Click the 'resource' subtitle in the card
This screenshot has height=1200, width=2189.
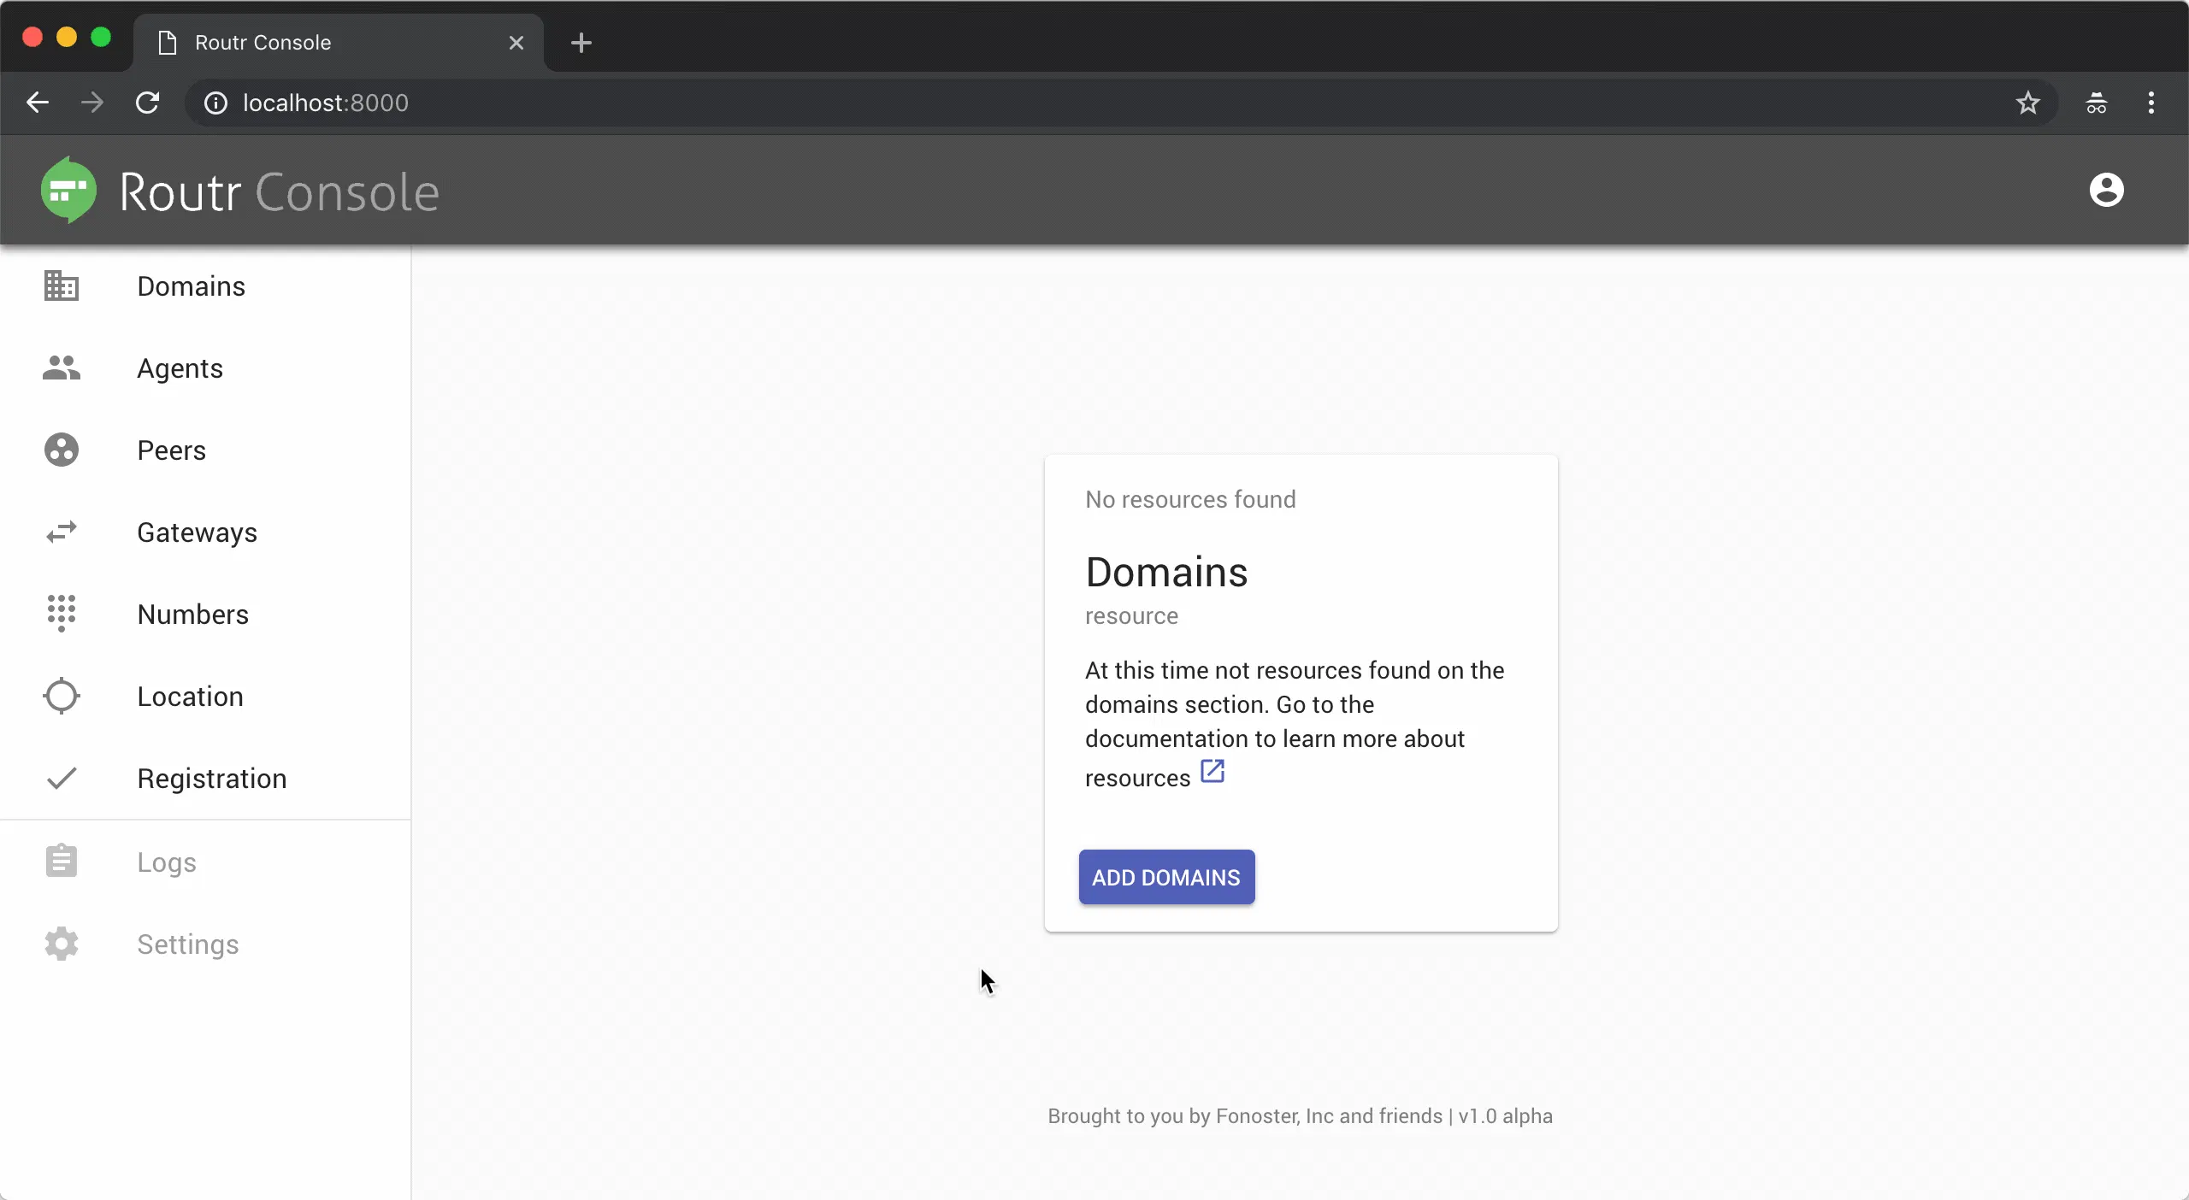click(x=1131, y=616)
